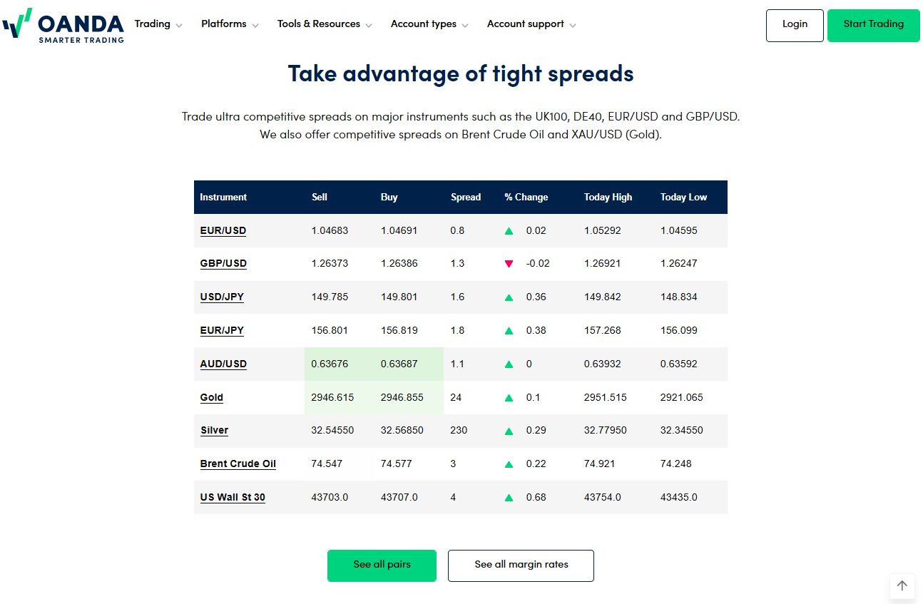Click Gold today high 2951.515
The width and height of the screenshot is (923, 604).
(x=606, y=398)
